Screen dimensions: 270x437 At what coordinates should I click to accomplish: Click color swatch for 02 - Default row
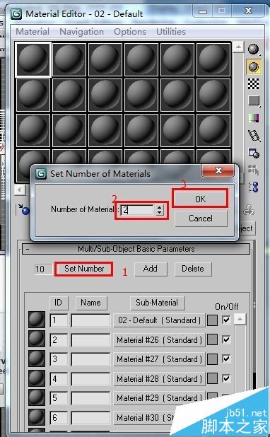[212, 320]
